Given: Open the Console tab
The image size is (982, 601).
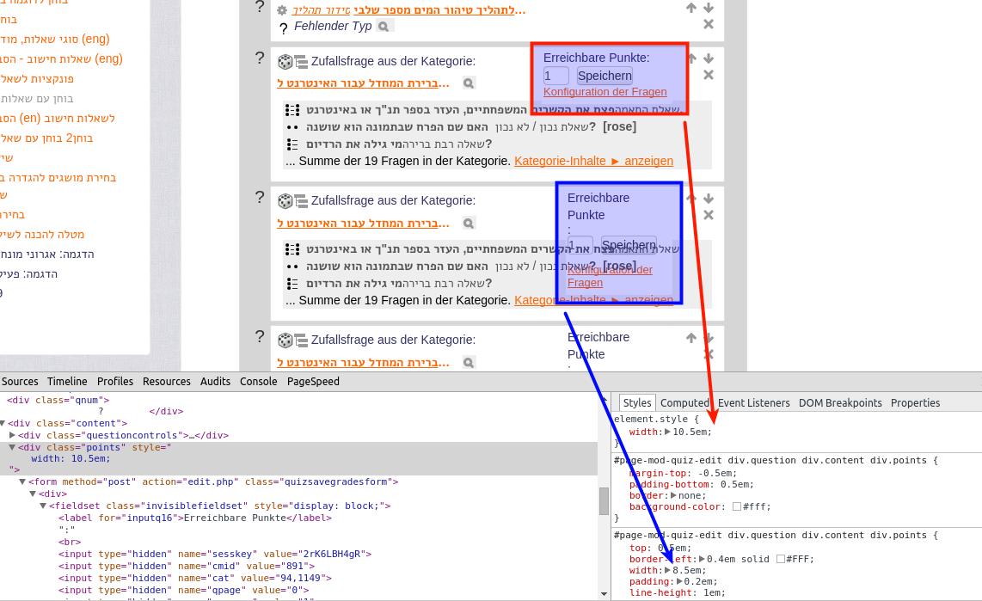Looking at the screenshot, I should pyautogui.click(x=259, y=381).
